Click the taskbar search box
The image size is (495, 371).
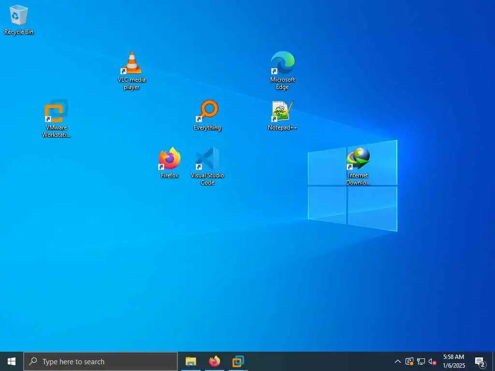(101, 361)
